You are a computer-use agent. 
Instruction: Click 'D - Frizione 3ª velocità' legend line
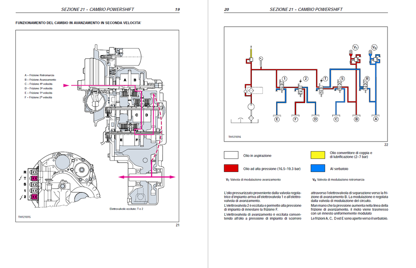point(39,88)
